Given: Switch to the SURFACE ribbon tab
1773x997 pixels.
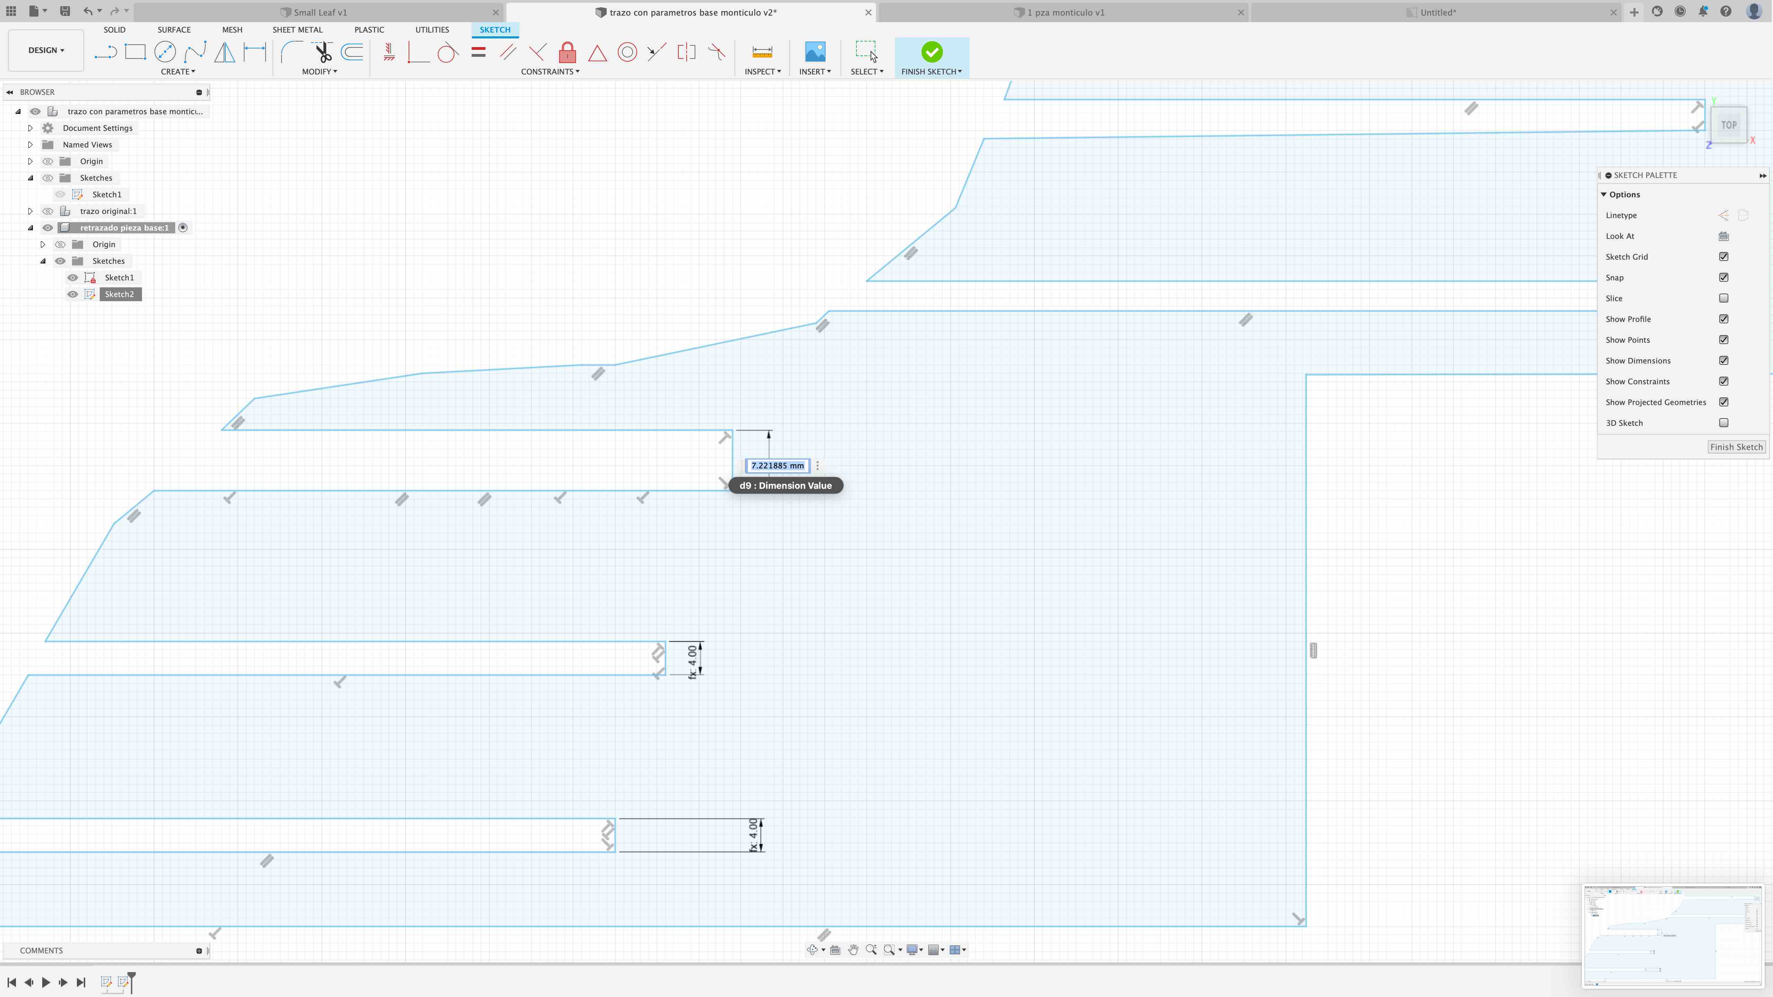Looking at the screenshot, I should (x=173, y=29).
